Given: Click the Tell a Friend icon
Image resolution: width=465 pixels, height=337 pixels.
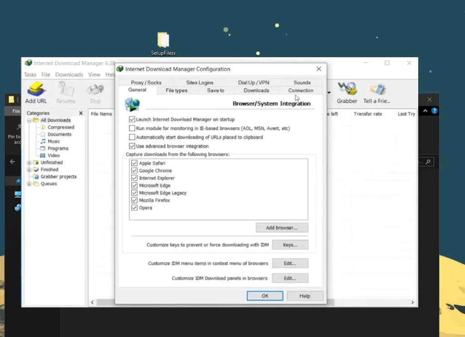Looking at the screenshot, I should pyautogui.click(x=377, y=89).
